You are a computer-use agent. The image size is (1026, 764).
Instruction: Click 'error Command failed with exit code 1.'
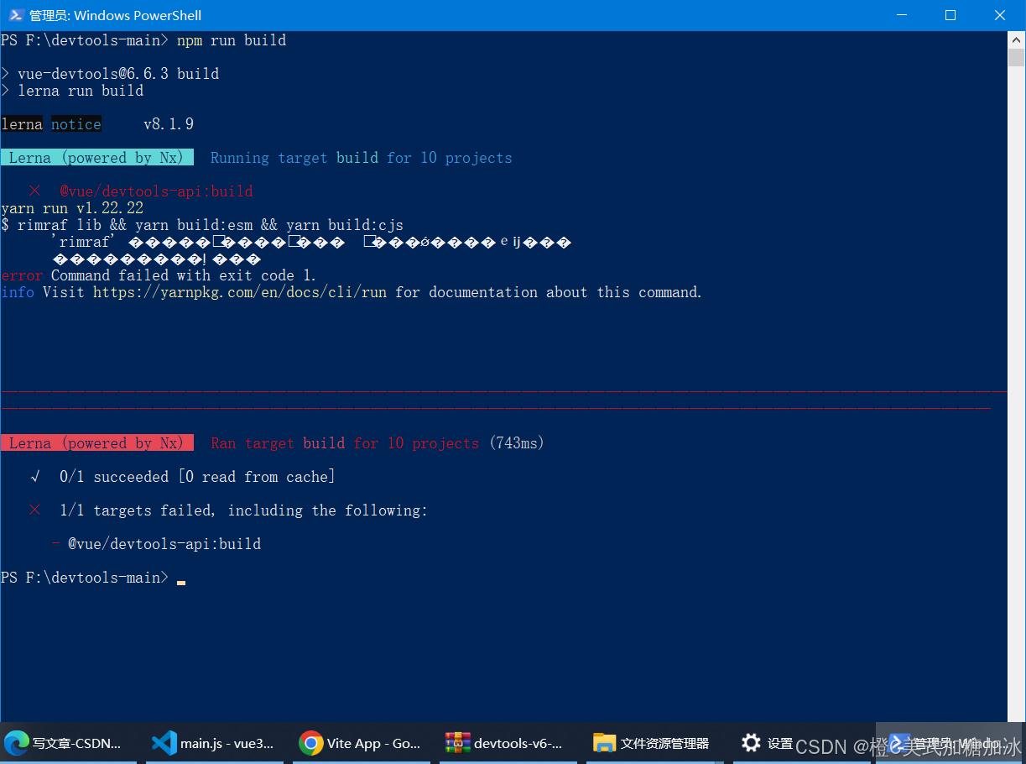click(x=159, y=275)
